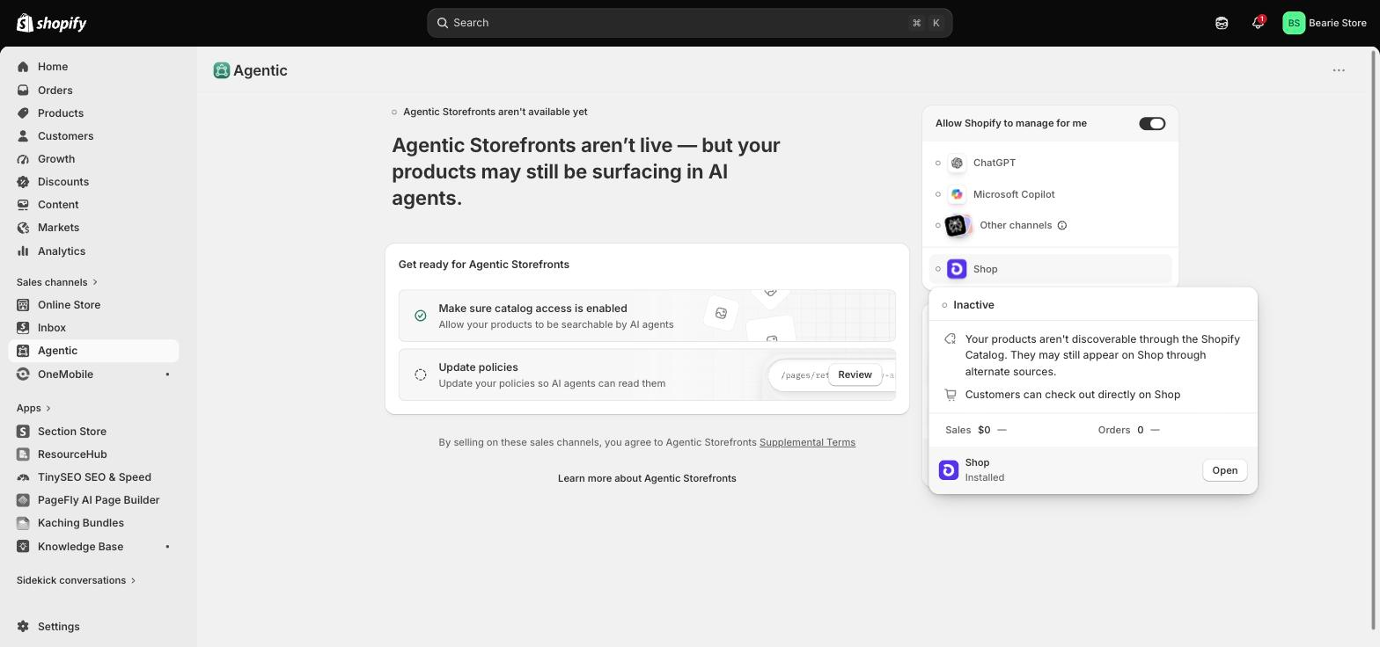Click the Sales $0 value
1380x647 pixels.
click(984, 430)
